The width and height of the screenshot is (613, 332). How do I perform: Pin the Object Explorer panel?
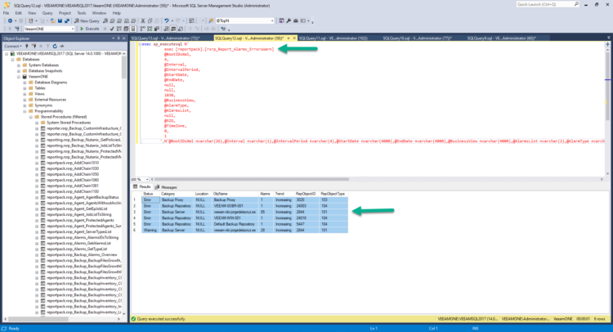[x=119, y=38]
